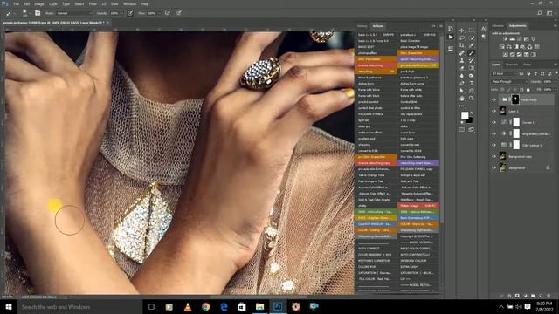Click the play Actions panel icon

(451, 37)
